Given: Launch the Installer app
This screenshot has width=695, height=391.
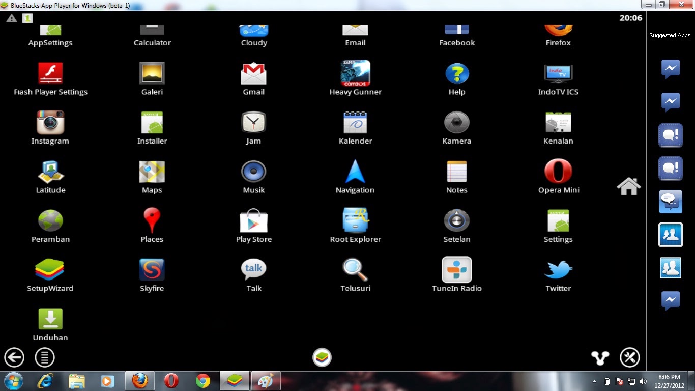Looking at the screenshot, I should coord(152,122).
